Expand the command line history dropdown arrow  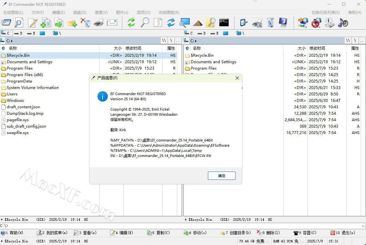click(x=363, y=226)
